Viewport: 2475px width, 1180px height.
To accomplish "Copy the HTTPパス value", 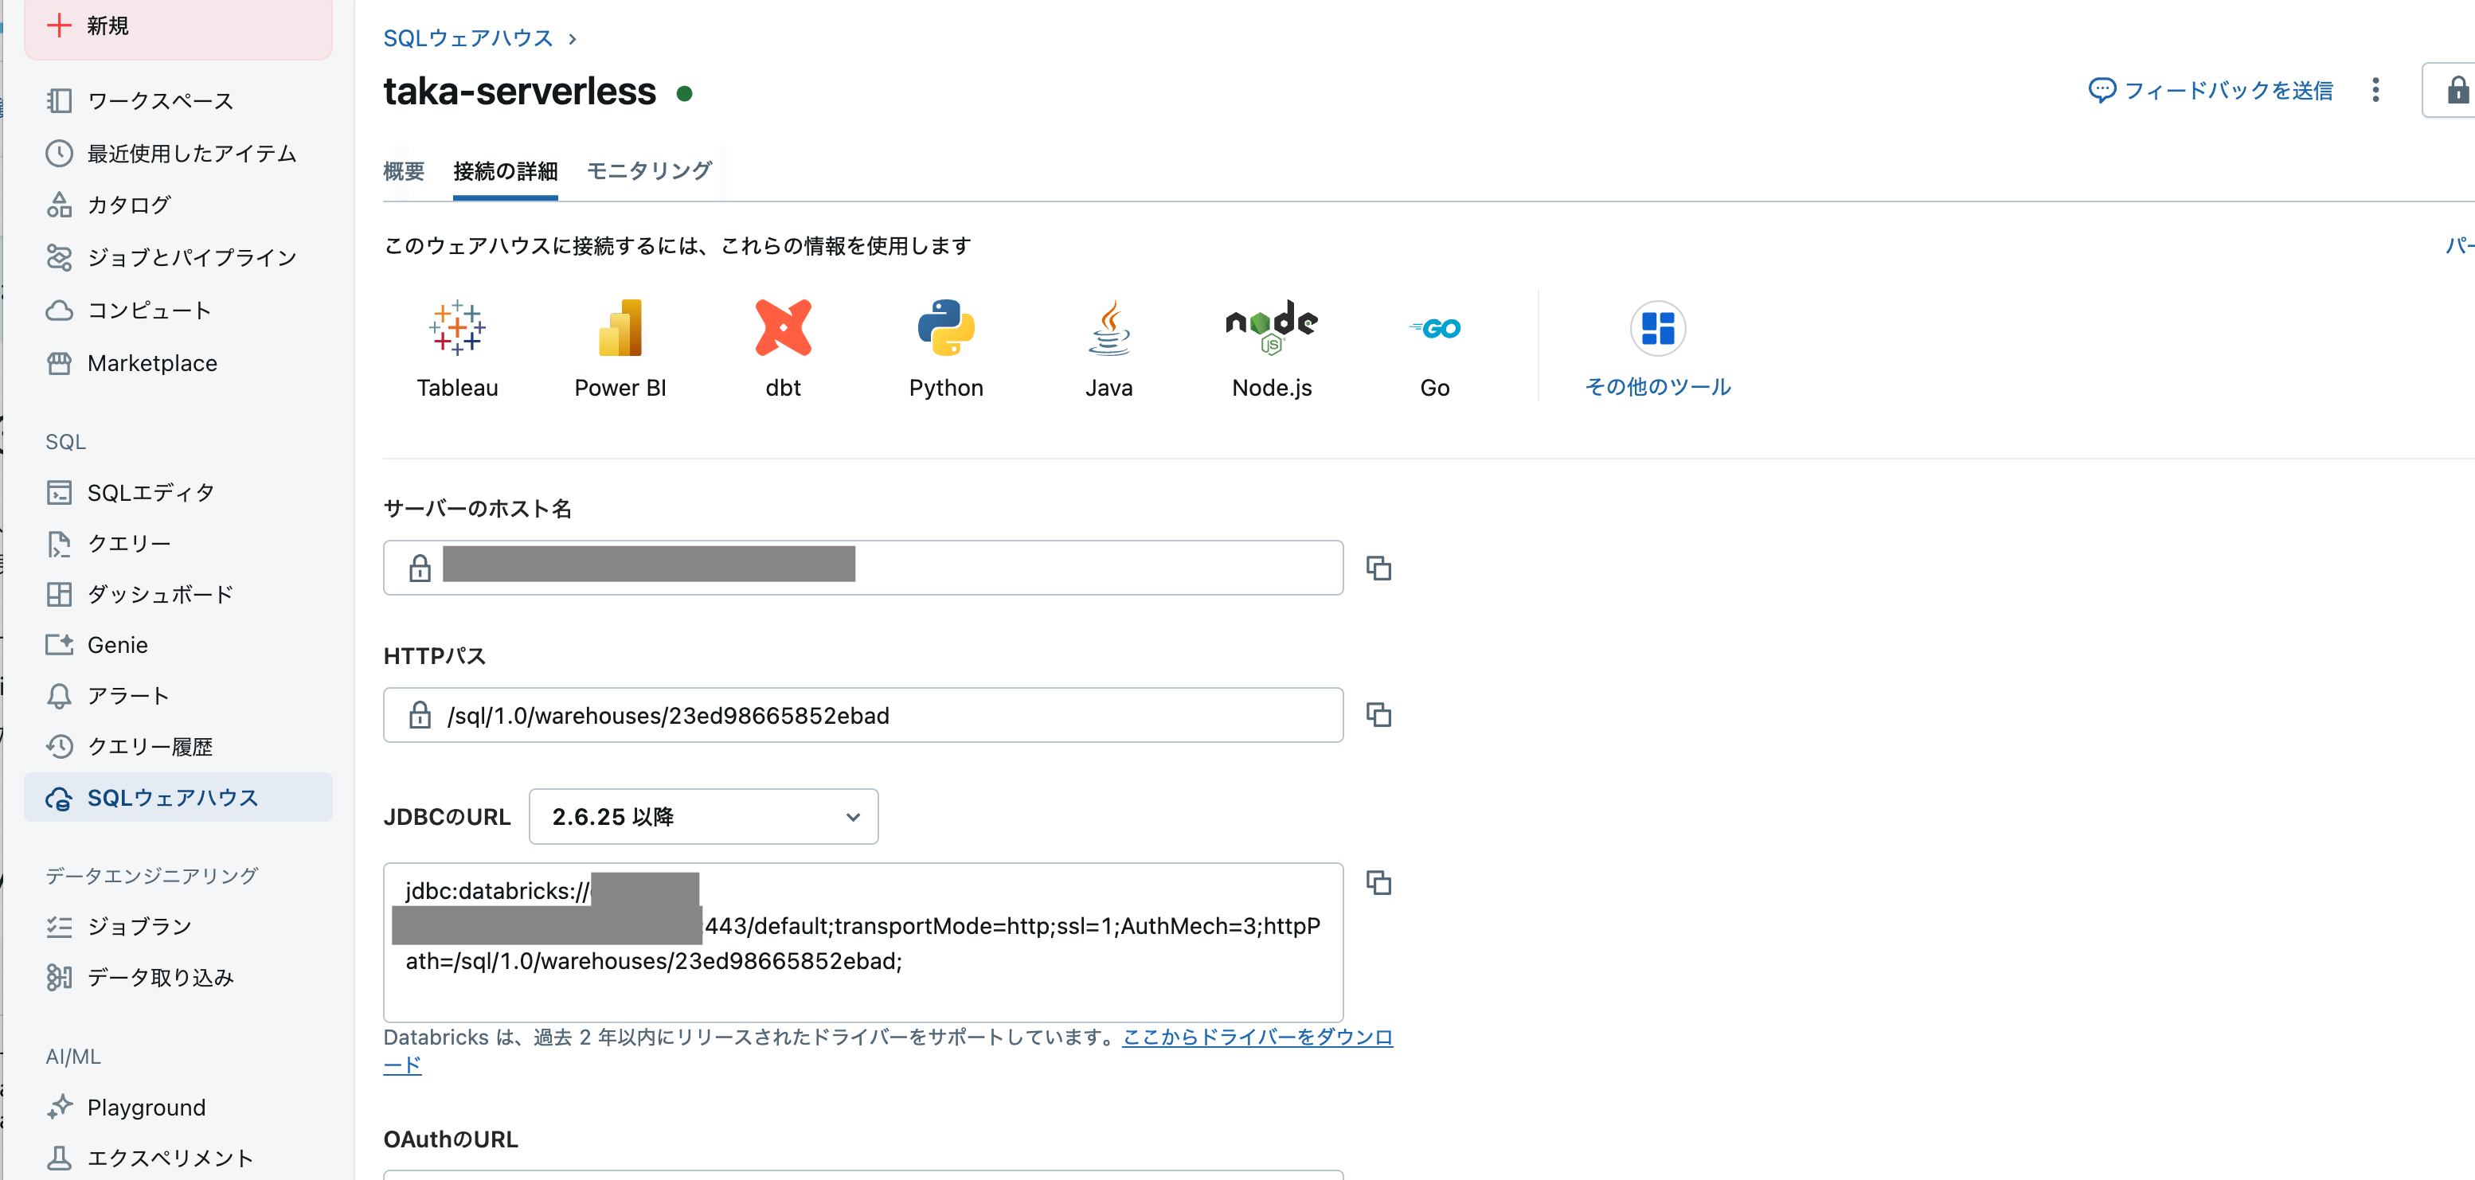I will pyautogui.click(x=1378, y=715).
